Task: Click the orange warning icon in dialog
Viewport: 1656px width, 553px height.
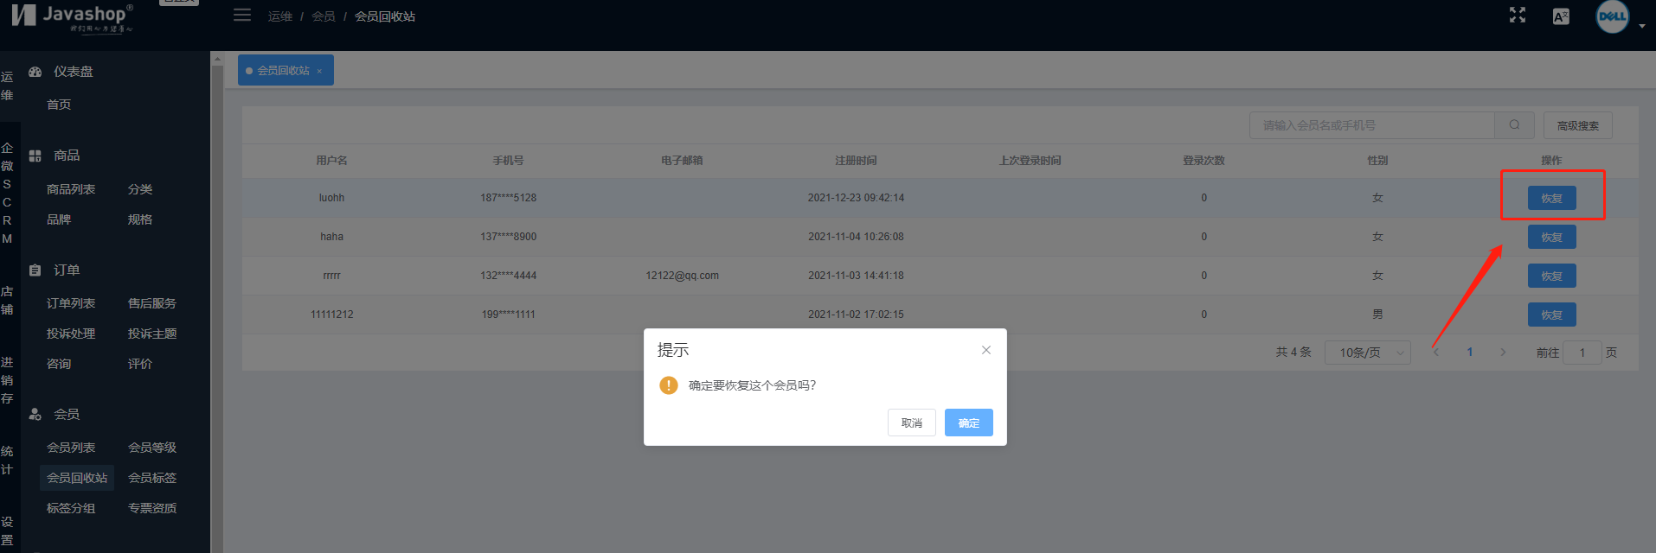Action: tap(668, 385)
